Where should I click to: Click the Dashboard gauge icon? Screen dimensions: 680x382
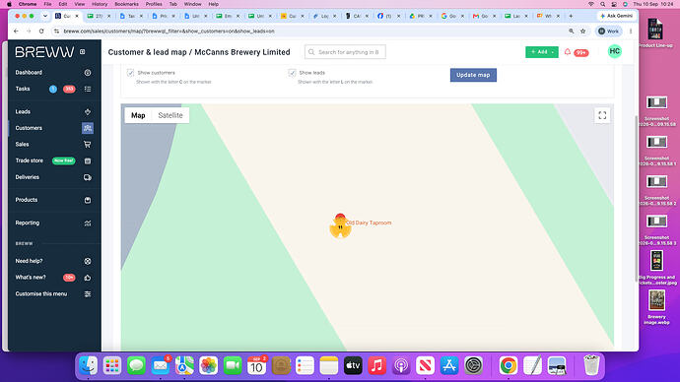pos(88,73)
